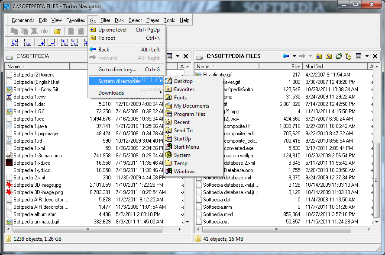Select Send To in the submenu

[194, 131]
